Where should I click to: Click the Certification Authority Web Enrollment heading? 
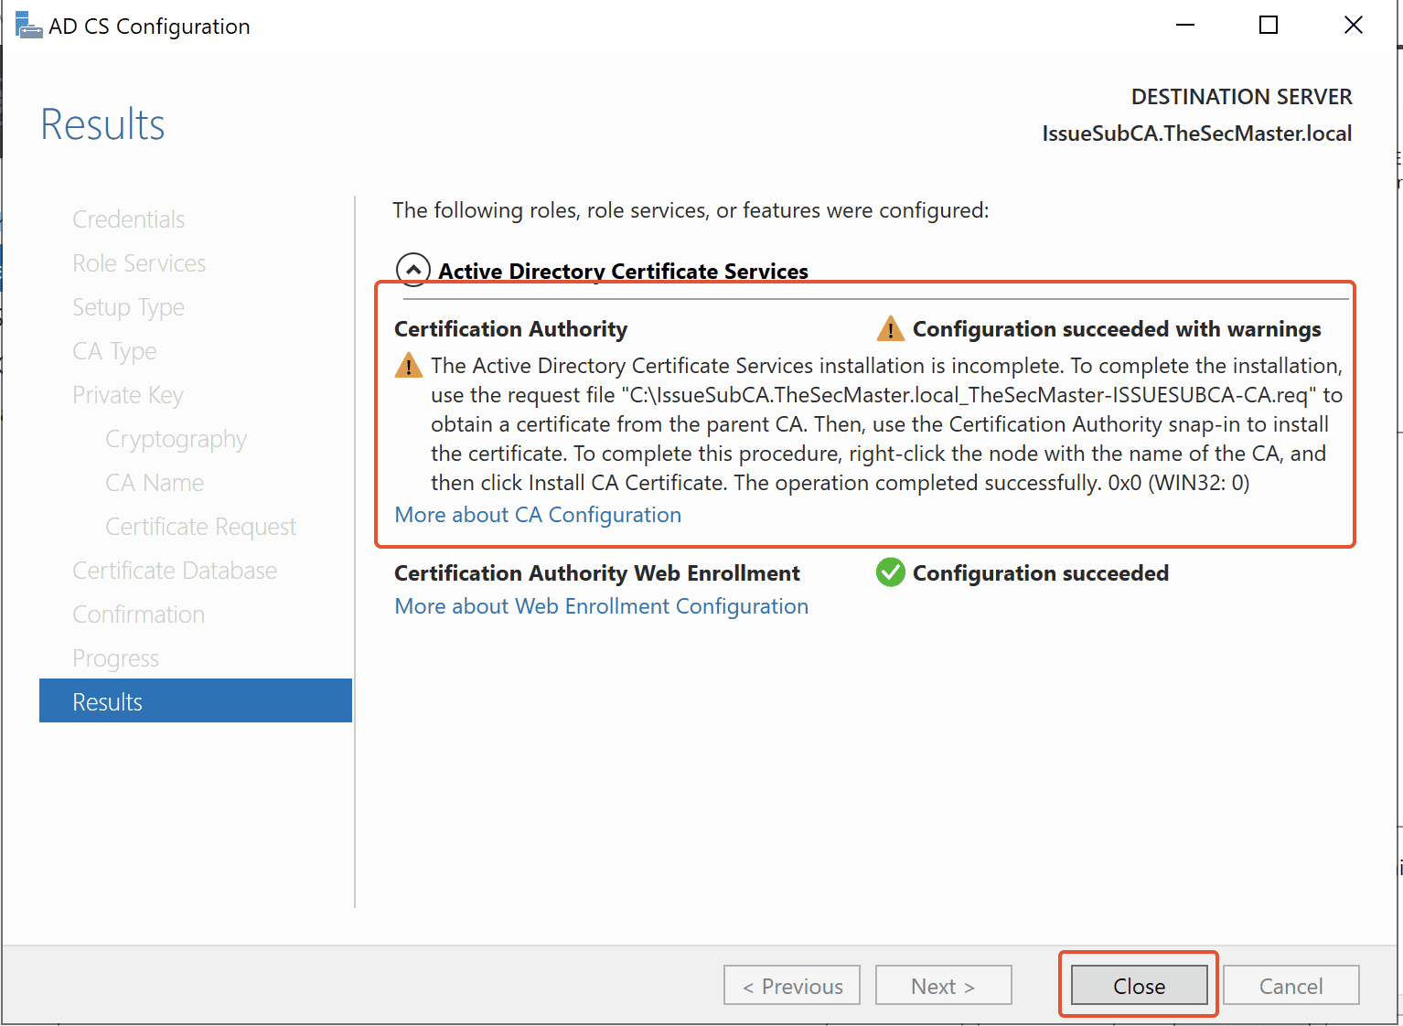597,573
